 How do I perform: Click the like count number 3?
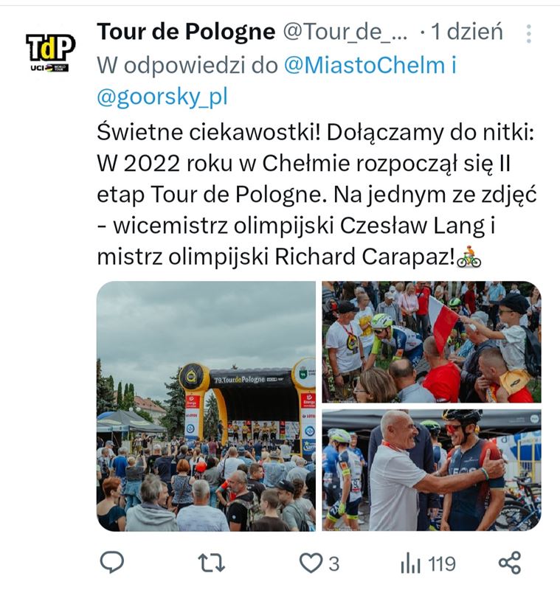coord(333,564)
